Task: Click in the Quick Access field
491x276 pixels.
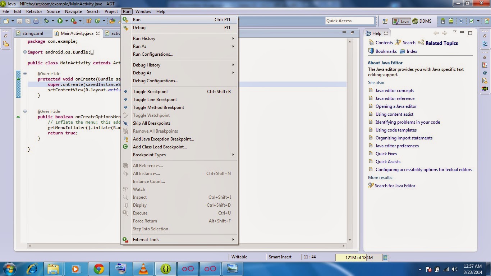Action: [350, 21]
